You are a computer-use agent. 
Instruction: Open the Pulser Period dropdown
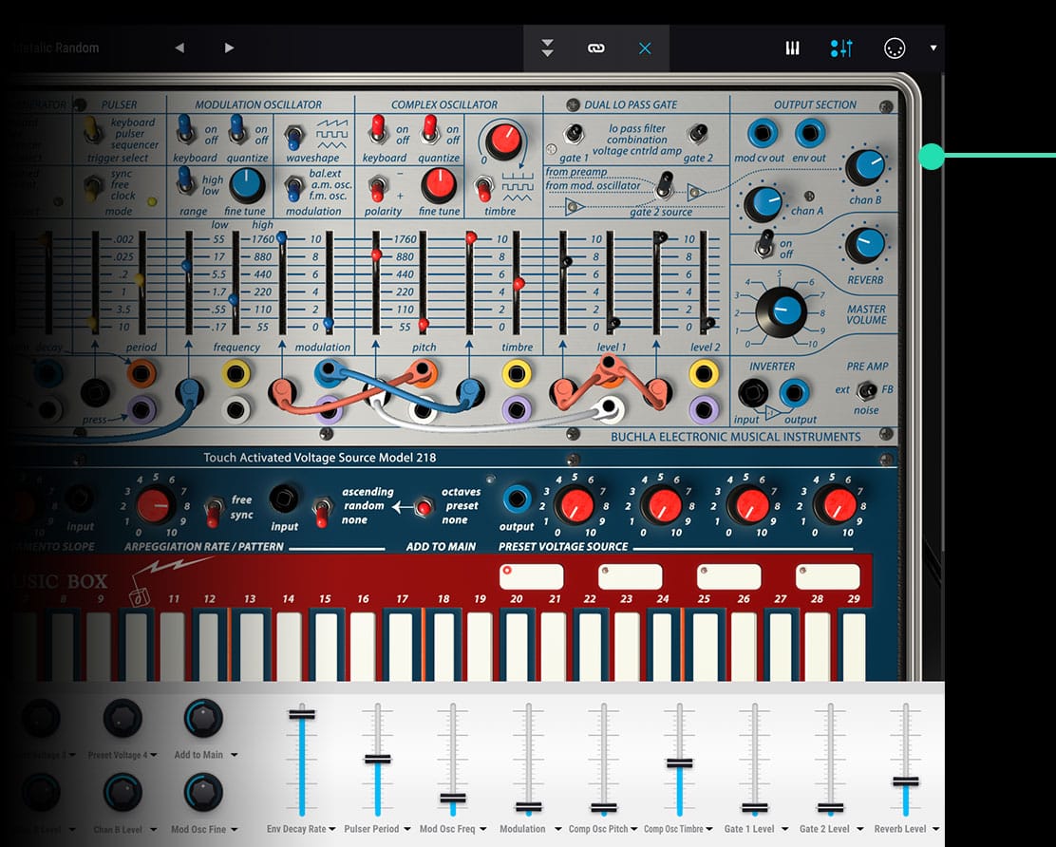point(407,830)
